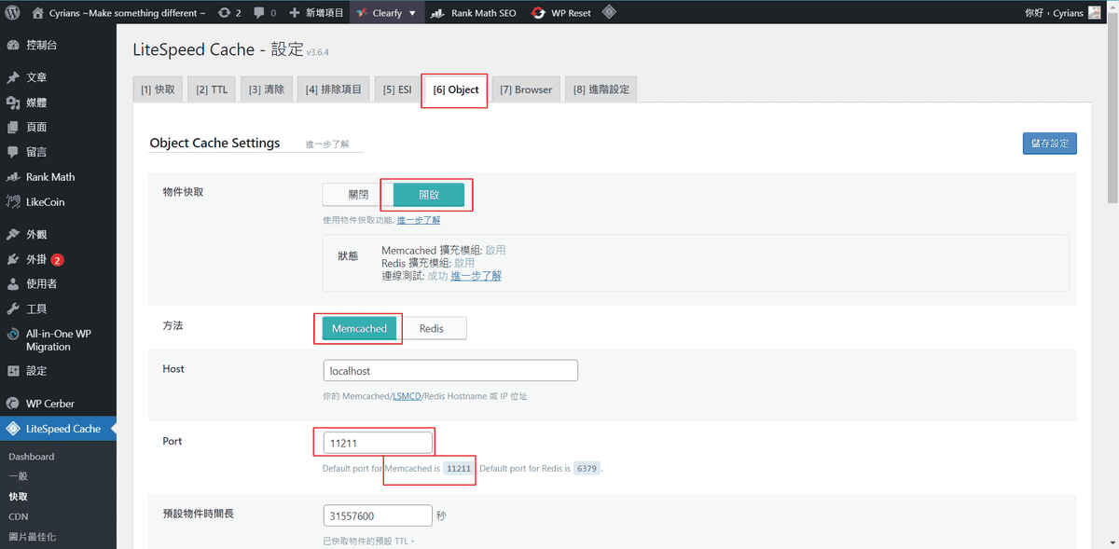The height and width of the screenshot is (549, 1119).
Task: Open the 控制台 dashboard sidebar item
Action: point(58,45)
